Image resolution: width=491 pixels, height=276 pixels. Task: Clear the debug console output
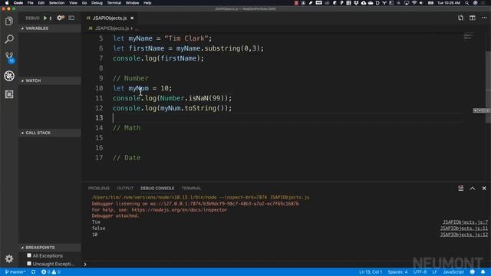click(460, 189)
